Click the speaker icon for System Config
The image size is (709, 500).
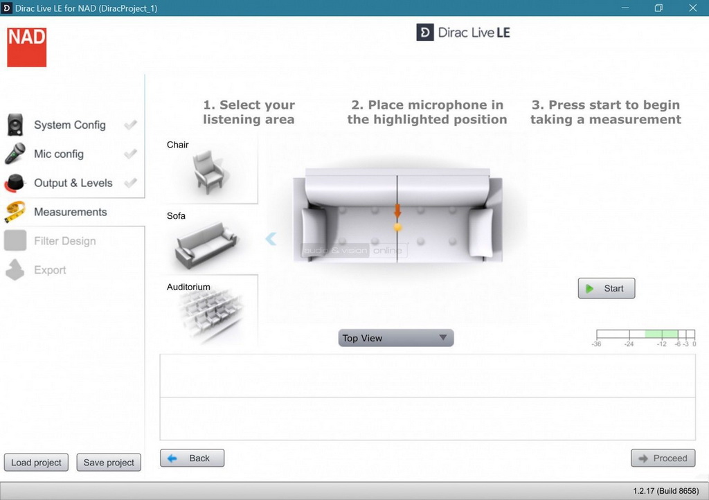[x=15, y=125]
